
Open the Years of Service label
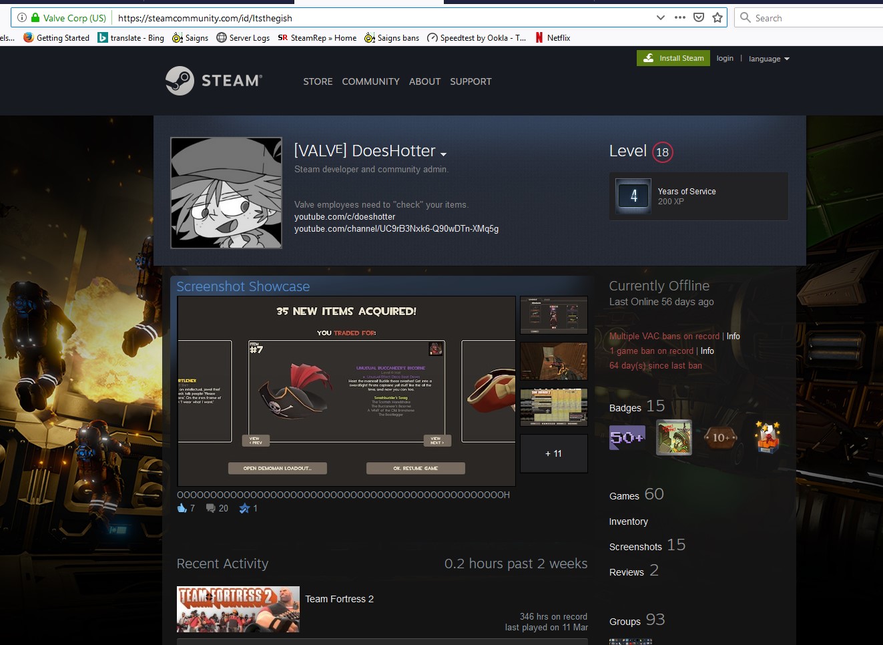[x=687, y=192]
